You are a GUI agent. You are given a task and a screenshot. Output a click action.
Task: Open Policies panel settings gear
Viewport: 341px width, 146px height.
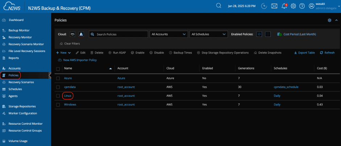(x=329, y=20)
